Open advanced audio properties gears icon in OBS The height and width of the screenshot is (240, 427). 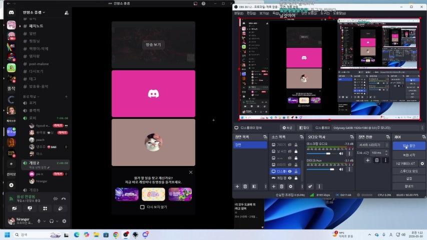click(x=310, y=186)
